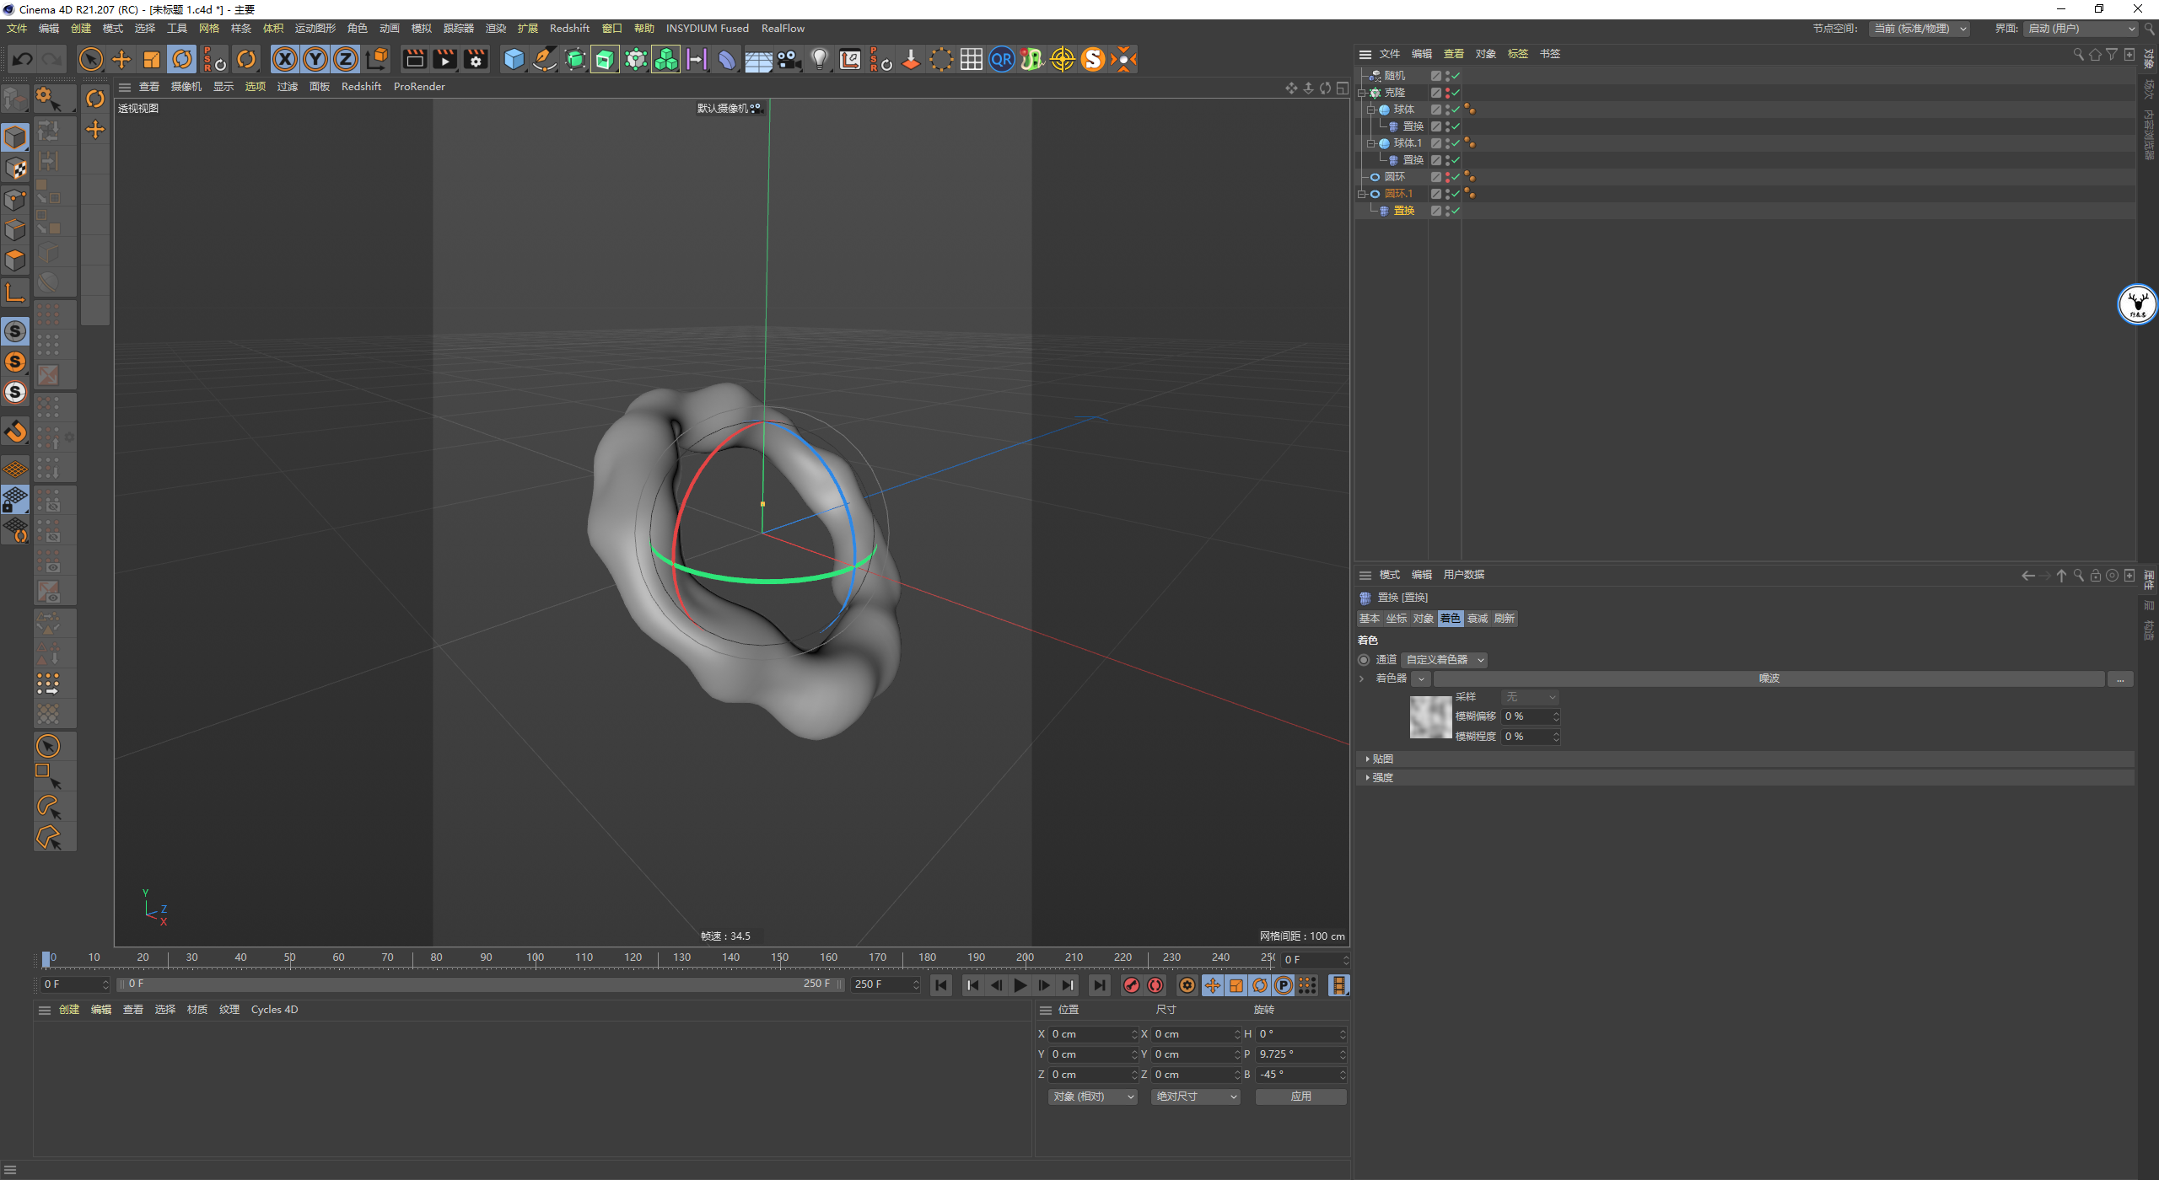This screenshot has height=1180, width=2159.
Task: Toggle enable checkmark of 圆环 object
Action: 1456,177
